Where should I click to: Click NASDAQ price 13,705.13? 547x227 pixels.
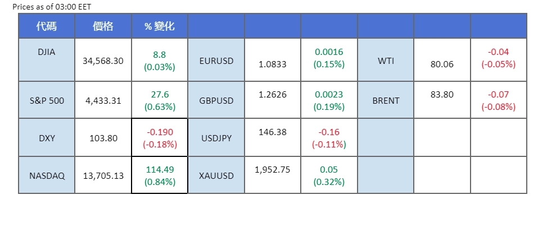[x=103, y=175]
